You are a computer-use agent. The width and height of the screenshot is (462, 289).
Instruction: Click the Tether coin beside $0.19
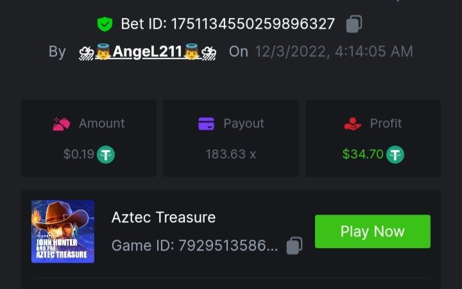coord(105,154)
